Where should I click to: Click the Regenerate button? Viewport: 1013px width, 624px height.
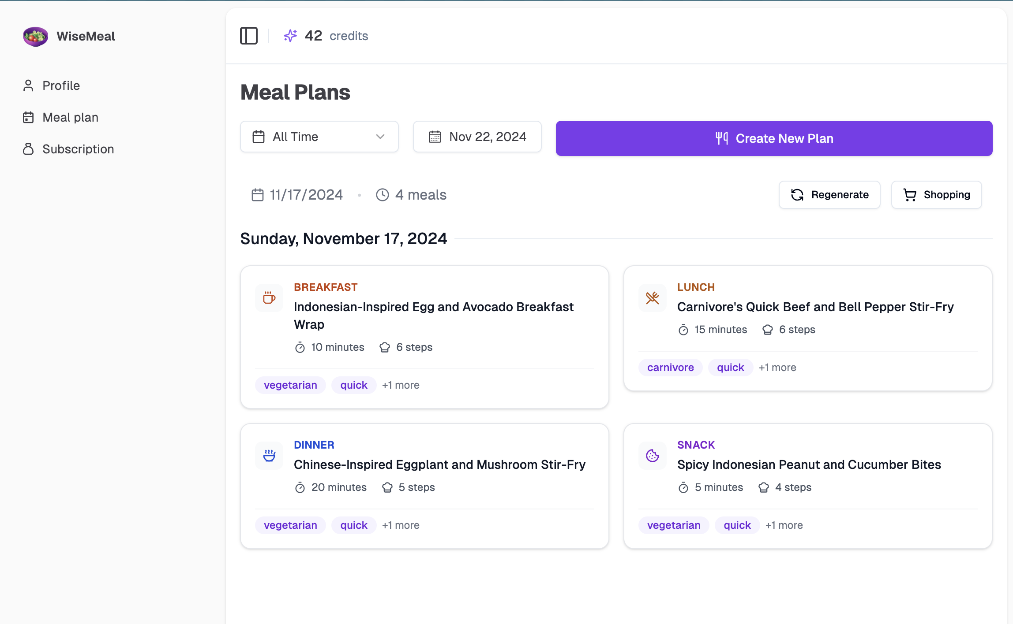point(829,195)
